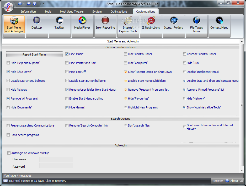The width and height of the screenshot is (246, 186).
Task: Uncheck Remove 'Pinned Programs' list
Action: 184,90
